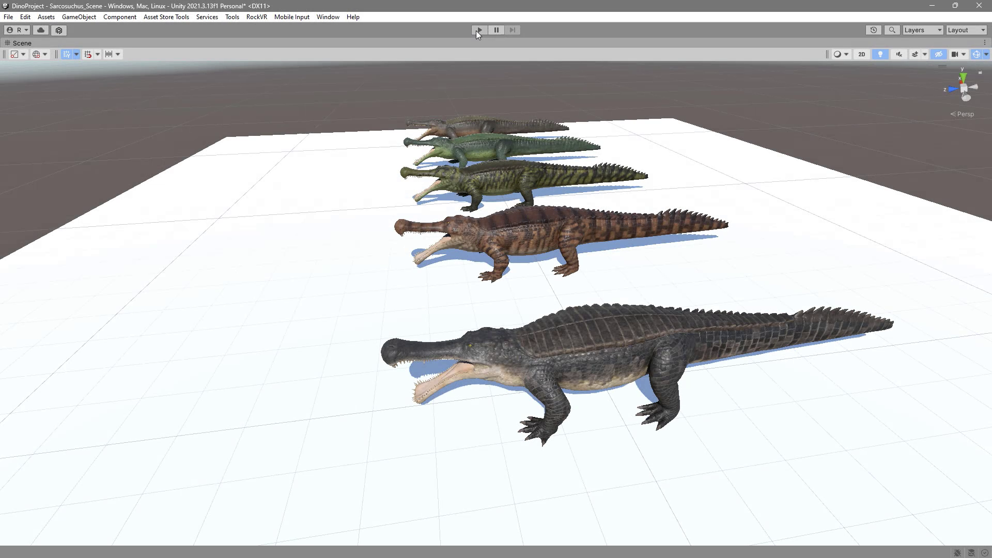Open the File menu
This screenshot has height=558, width=992.
8,17
